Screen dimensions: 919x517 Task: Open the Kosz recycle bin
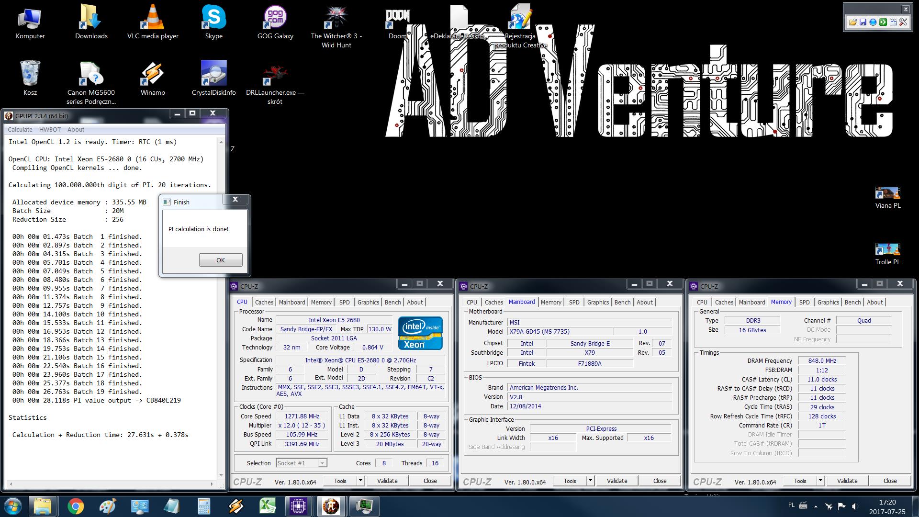pos(30,78)
